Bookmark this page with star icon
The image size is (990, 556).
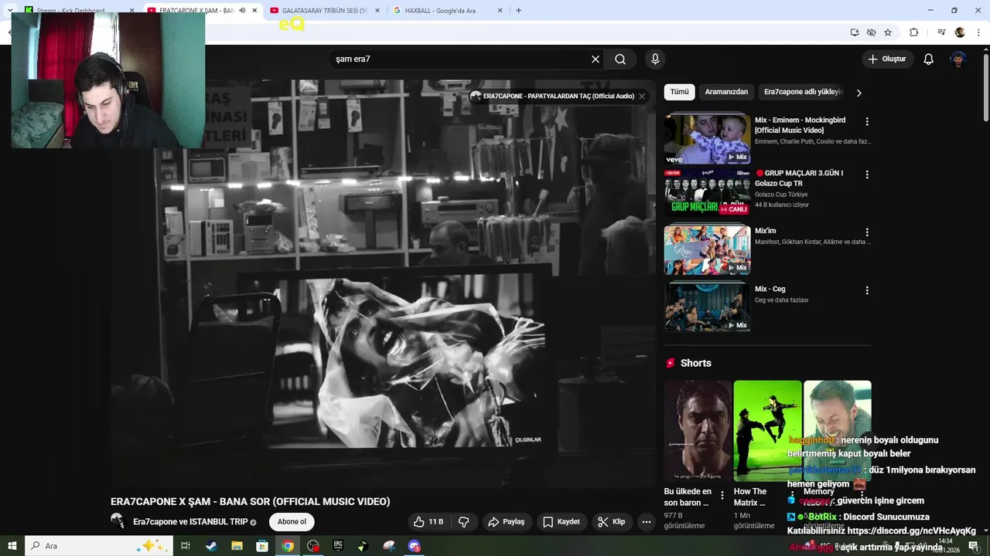tap(888, 32)
